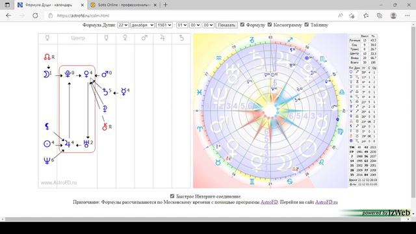The image size is (416, 234).
Task: Click the Black Moon Lilith symbol
Action: (x=47, y=126)
